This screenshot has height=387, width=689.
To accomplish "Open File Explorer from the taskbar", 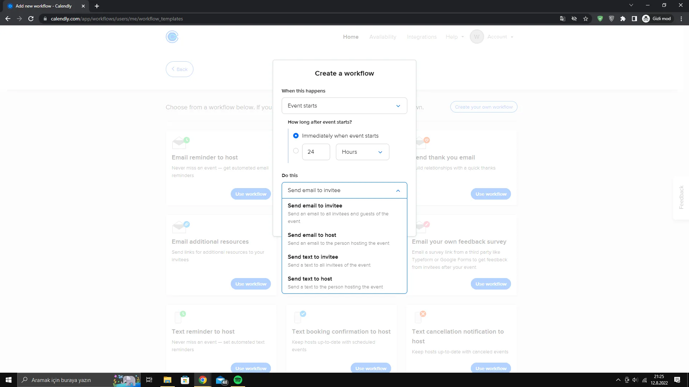I will point(168,380).
